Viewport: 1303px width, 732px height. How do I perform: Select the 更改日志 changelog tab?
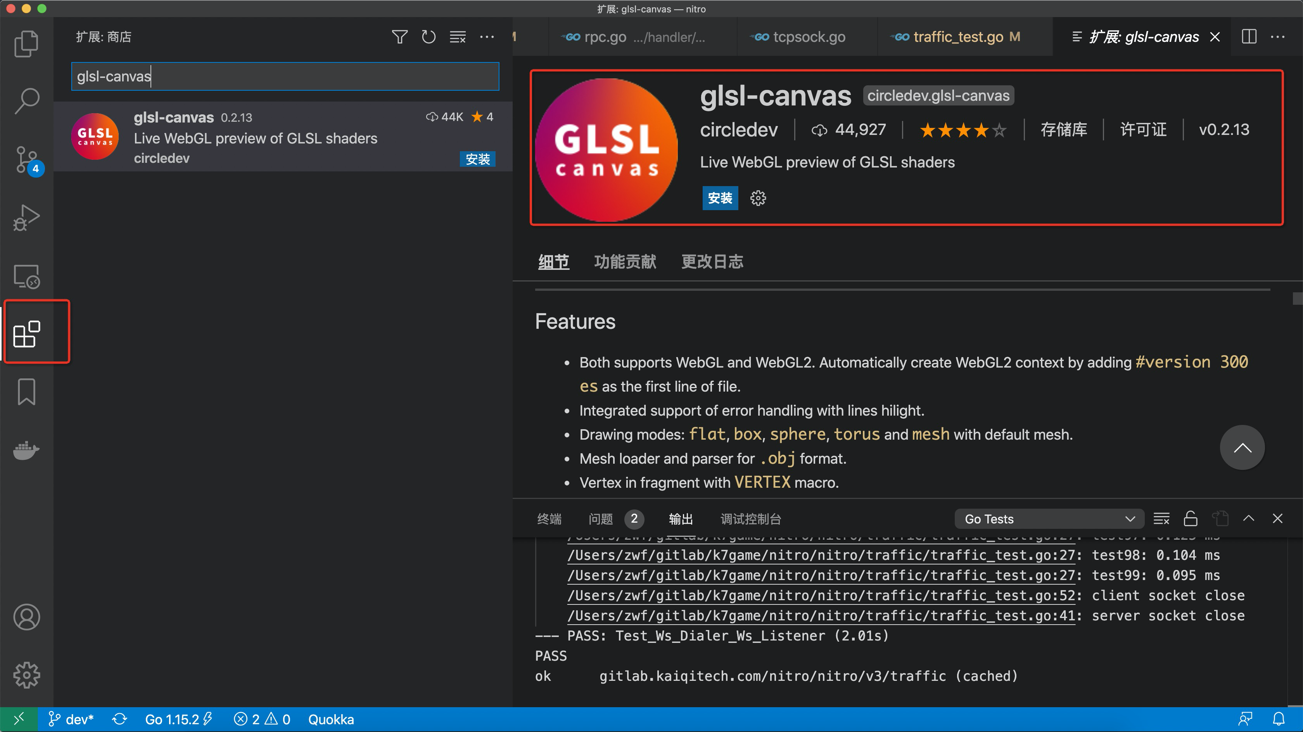712,262
